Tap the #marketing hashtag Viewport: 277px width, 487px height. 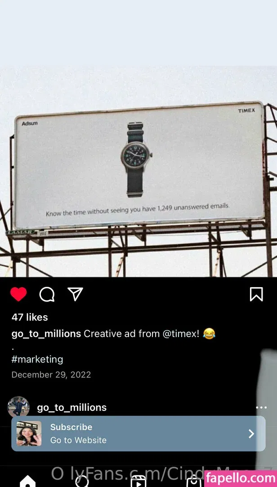click(37, 359)
